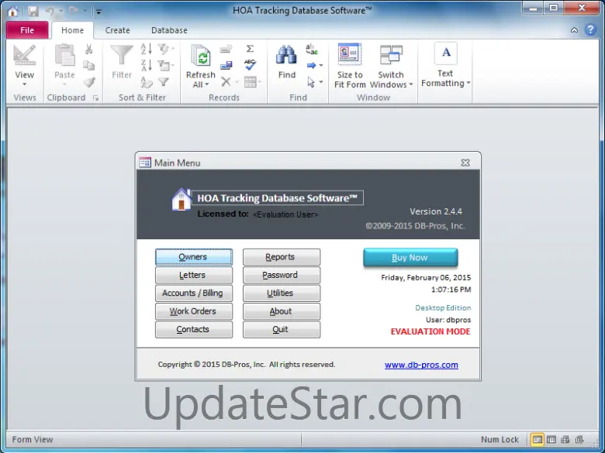Click the Desktop Edition text
Image resolution: width=605 pixels, height=453 pixels.
443,307
